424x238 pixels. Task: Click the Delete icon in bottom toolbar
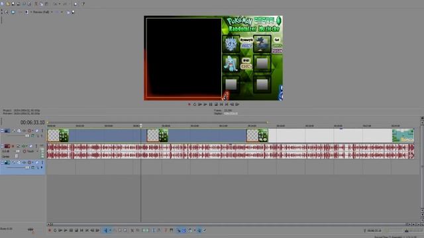132,231
